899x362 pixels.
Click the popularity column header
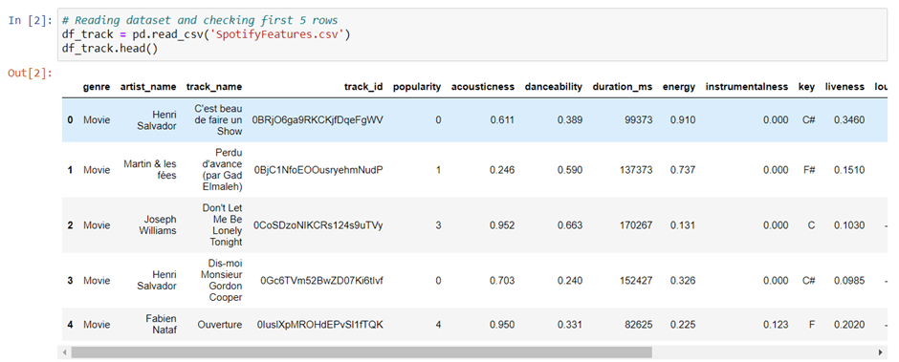[417, 87]
